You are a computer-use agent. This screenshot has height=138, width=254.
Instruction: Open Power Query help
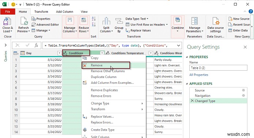click(251, 11)
